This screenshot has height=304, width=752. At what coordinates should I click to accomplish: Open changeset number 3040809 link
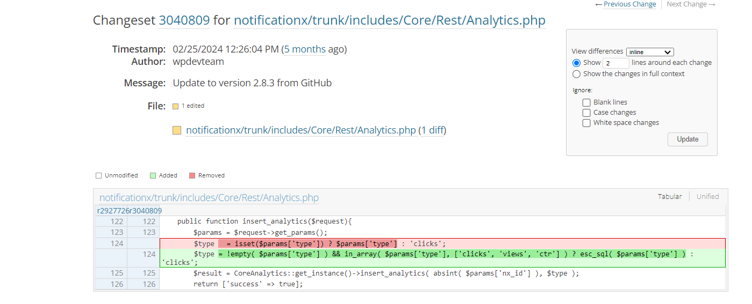pyautogui.click(x=184, y=20)
